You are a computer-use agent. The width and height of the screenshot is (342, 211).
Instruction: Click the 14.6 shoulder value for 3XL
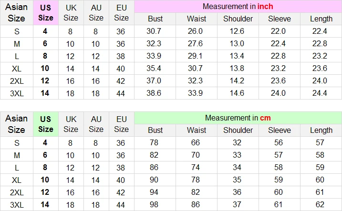[x=237, y=93]
